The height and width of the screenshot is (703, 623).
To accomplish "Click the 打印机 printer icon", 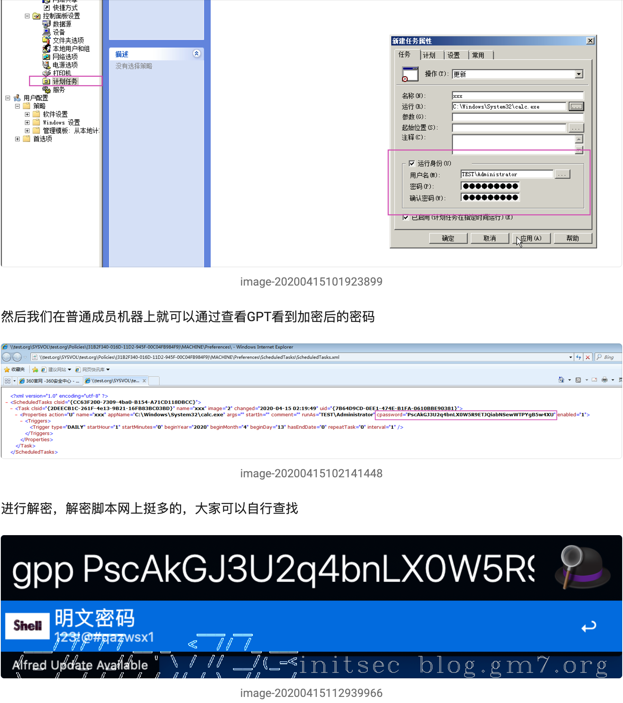I will (x=47, y=73).
